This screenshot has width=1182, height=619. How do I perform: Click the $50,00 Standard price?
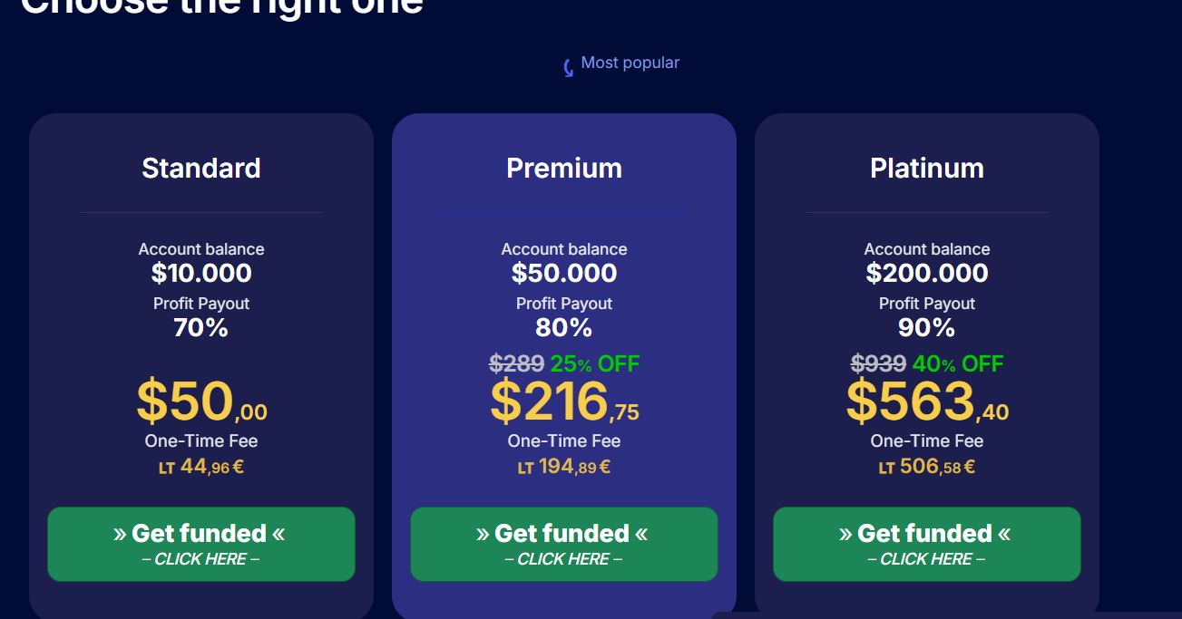(x=201, y=402)
